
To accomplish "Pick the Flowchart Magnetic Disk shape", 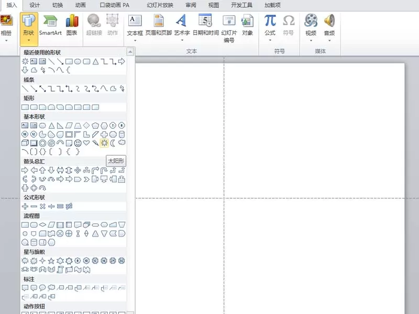I will [34, 242].
